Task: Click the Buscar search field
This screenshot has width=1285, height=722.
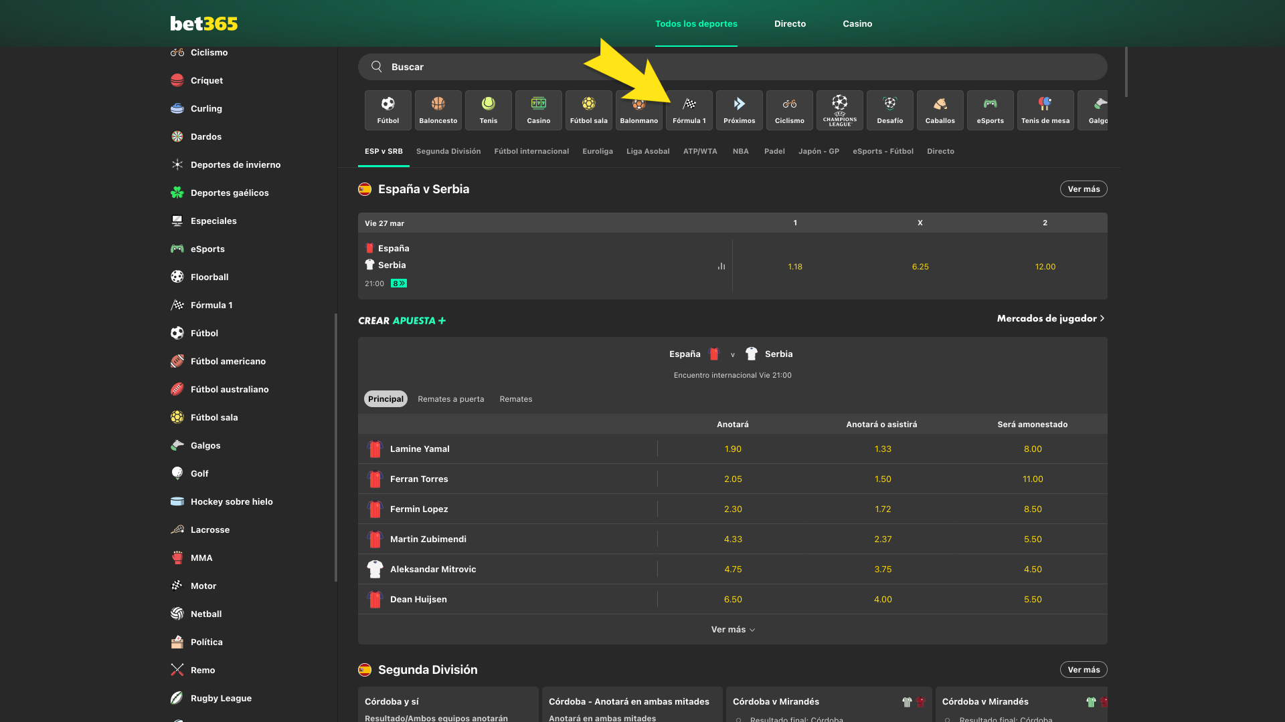Action: pyautogui.click(x=733, y=67)
